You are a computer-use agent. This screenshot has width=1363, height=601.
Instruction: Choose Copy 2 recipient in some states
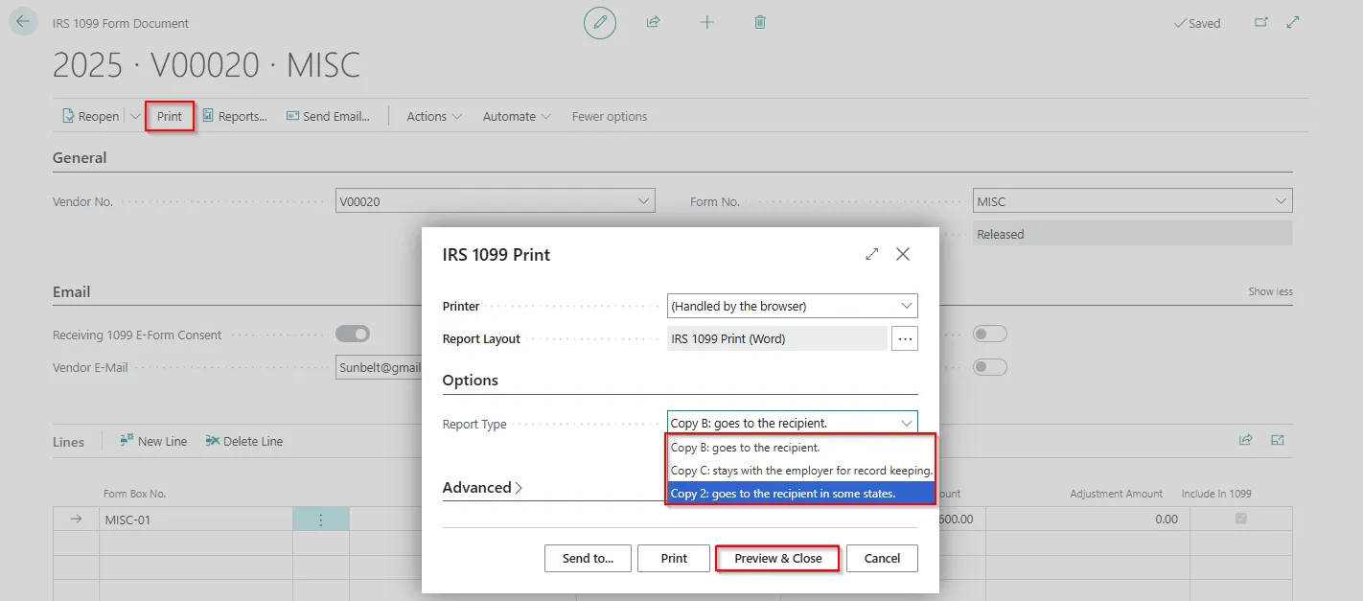[x=800, y=493]
